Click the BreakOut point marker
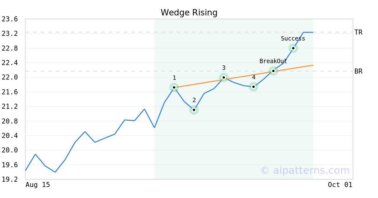The height and width of the screenshot is (198, 378). pyautogui.click(x=273, y=71)
